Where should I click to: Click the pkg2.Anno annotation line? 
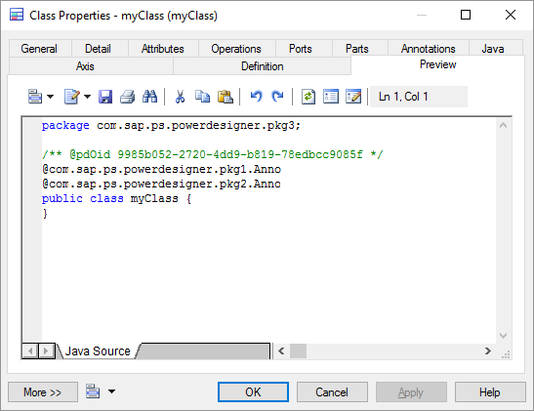pyautogui.click(x=161, y=185)
